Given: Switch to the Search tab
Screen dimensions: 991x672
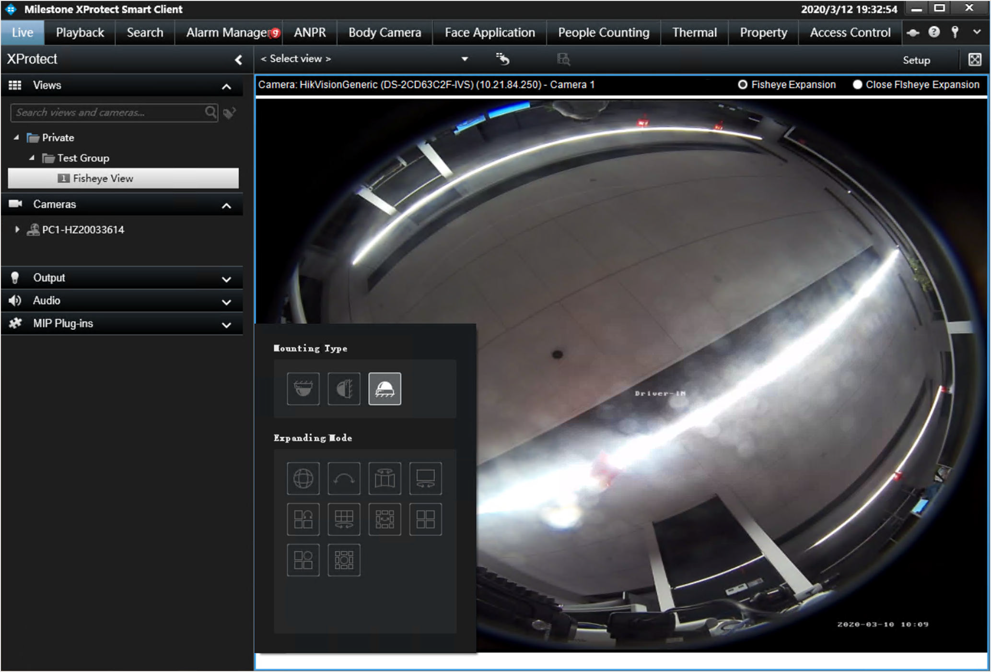Looking at the screenshot, I should 145,33.
